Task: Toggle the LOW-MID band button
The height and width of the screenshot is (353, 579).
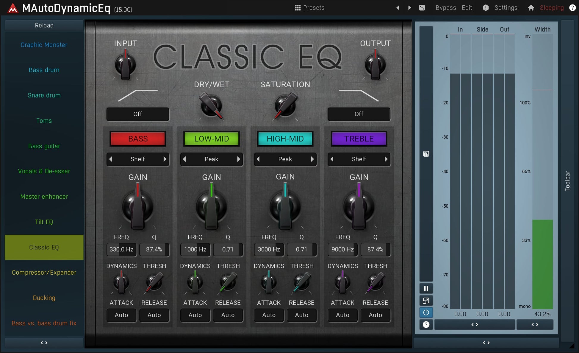Action: [x=212, y=139]
